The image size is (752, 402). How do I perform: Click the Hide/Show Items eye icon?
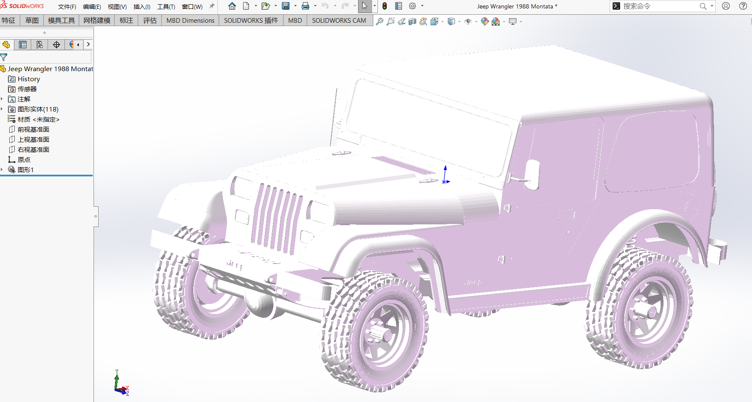[x=468, y=21]
